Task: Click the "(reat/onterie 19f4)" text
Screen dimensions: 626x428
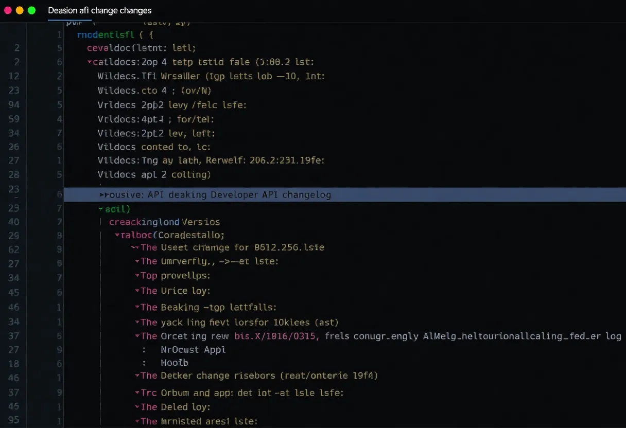Action: tap(329, 376)
